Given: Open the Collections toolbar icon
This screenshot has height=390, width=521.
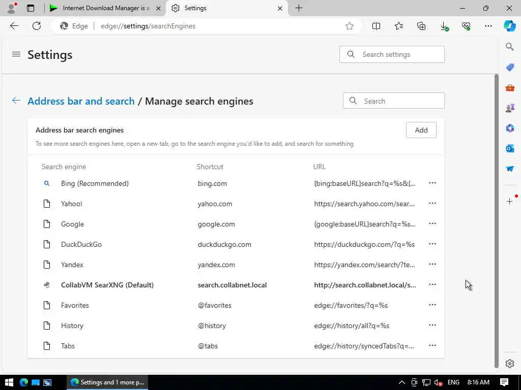Looking at the screenshot, I should click(x=421, y=26).
